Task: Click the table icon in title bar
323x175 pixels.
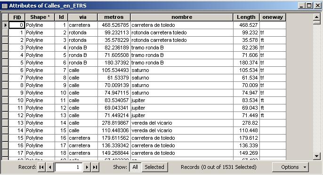Action: (x=5, y=6)
